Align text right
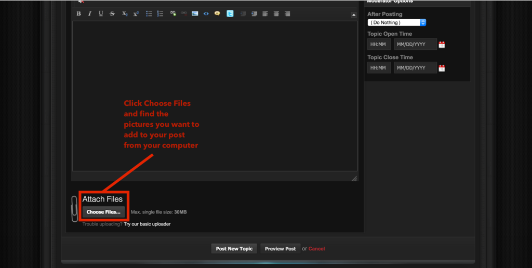 (287, 14)
